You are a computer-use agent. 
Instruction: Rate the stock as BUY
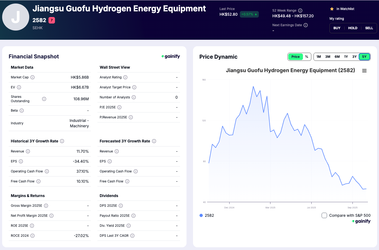pos(337,28)
